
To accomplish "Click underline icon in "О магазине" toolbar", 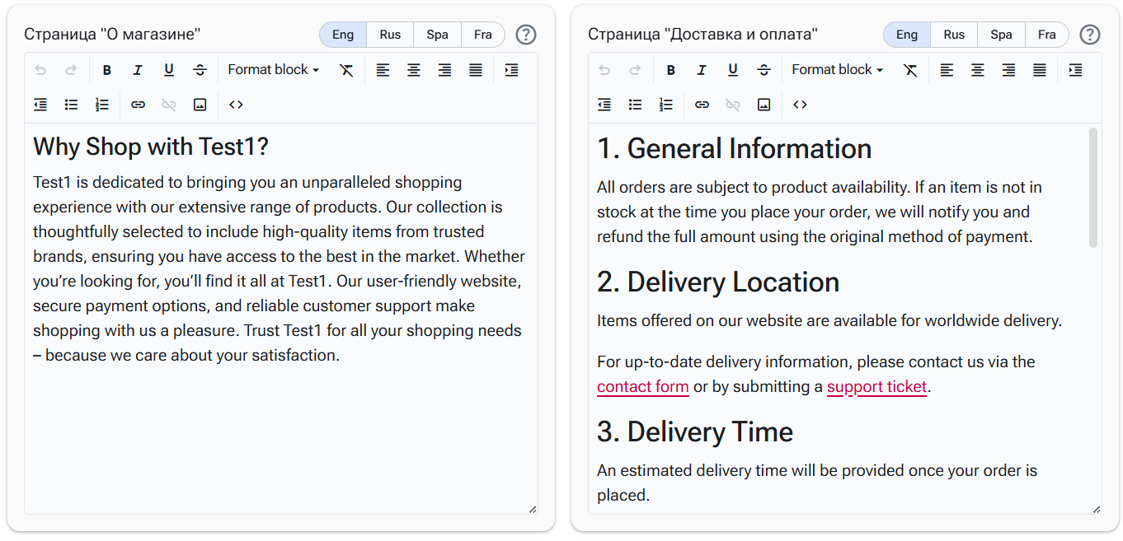I will pos(169,70).
